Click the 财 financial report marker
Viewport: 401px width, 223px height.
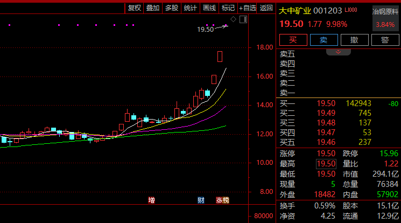(201, 200)
